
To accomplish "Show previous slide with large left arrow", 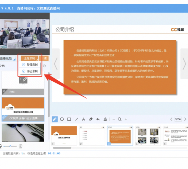I will (x=56, y=64).
